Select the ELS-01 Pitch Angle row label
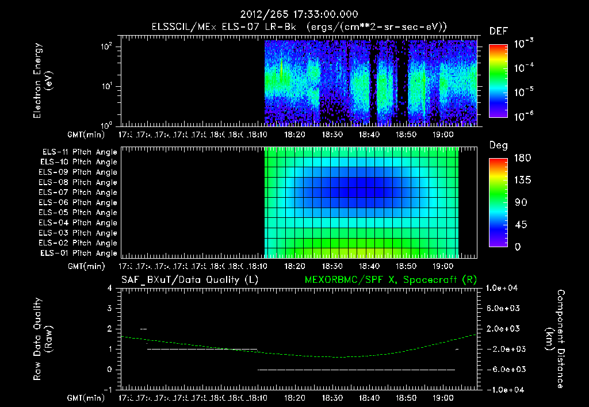This screenshot has width=589, height=407. click(79, 253)
